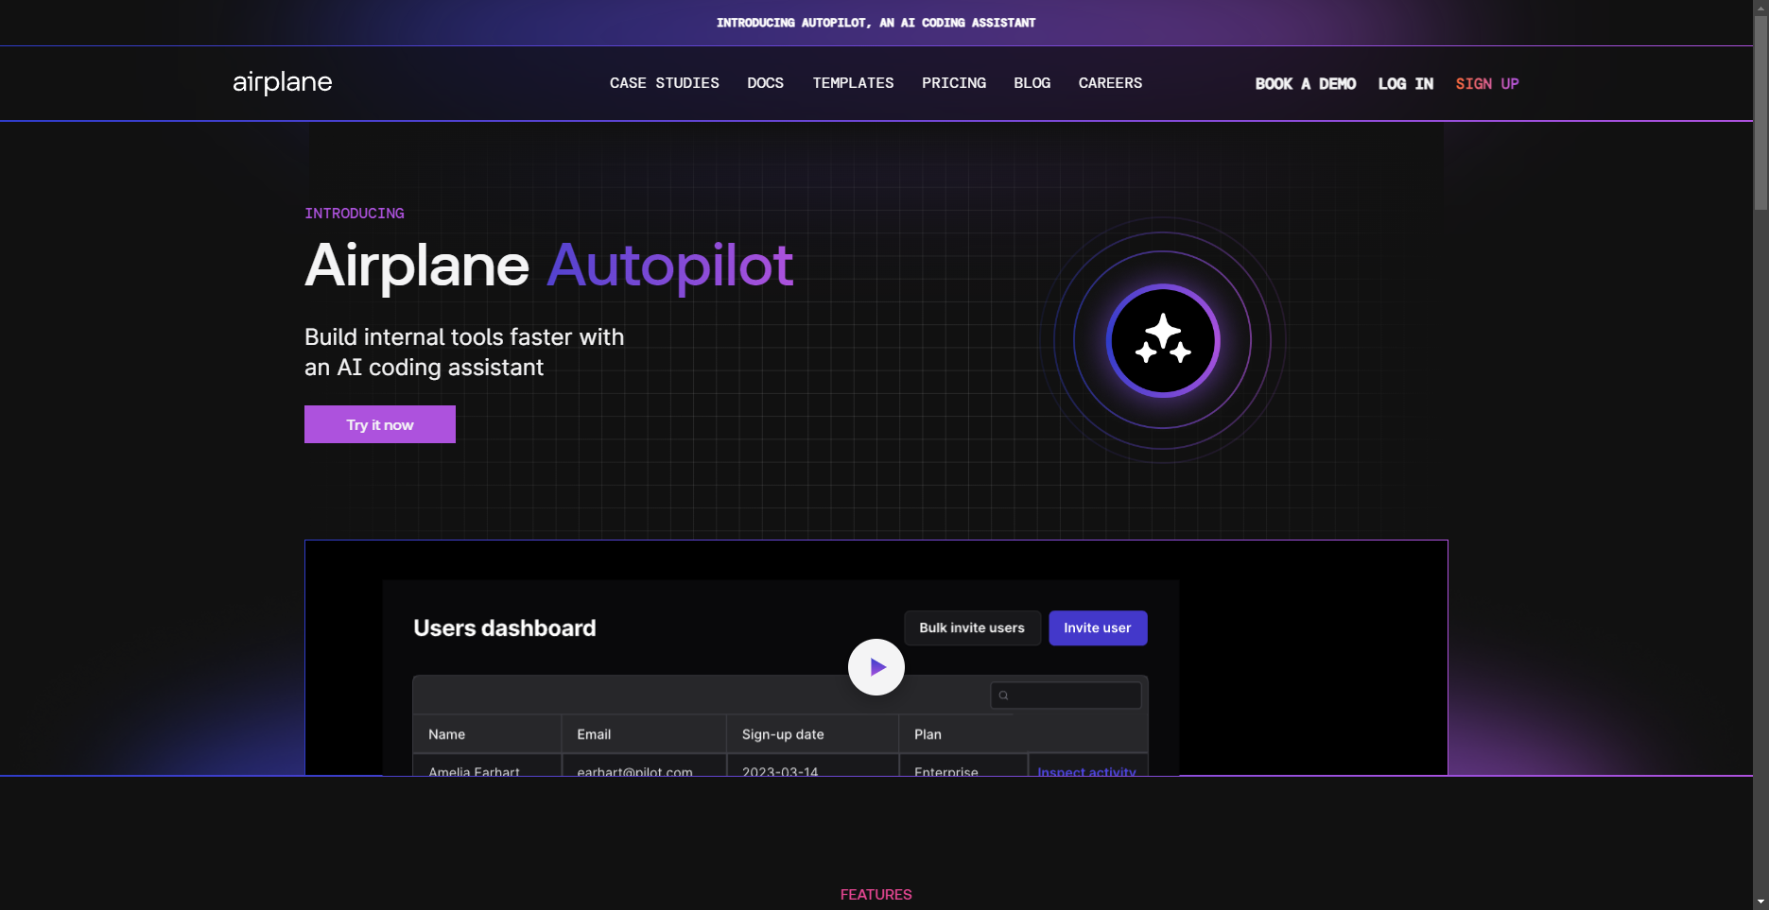Click the airplane logo
The width and height of the screenshot is (1769, 910).
(x=282, y=83)
